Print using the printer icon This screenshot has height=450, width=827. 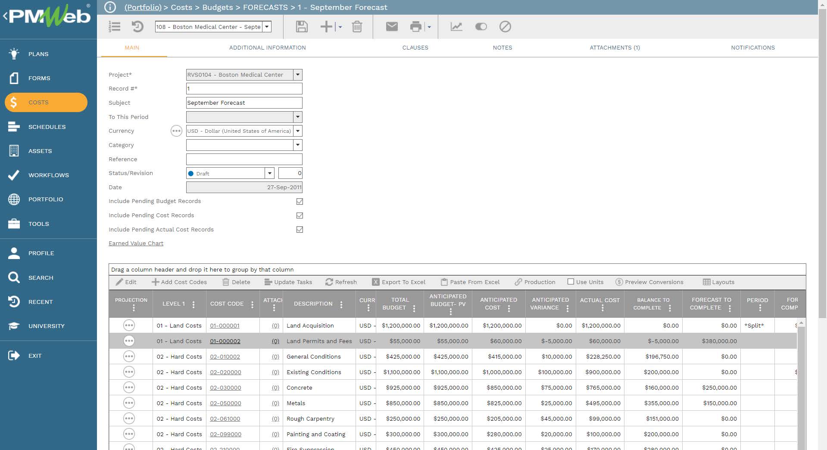tap(416, 27)
